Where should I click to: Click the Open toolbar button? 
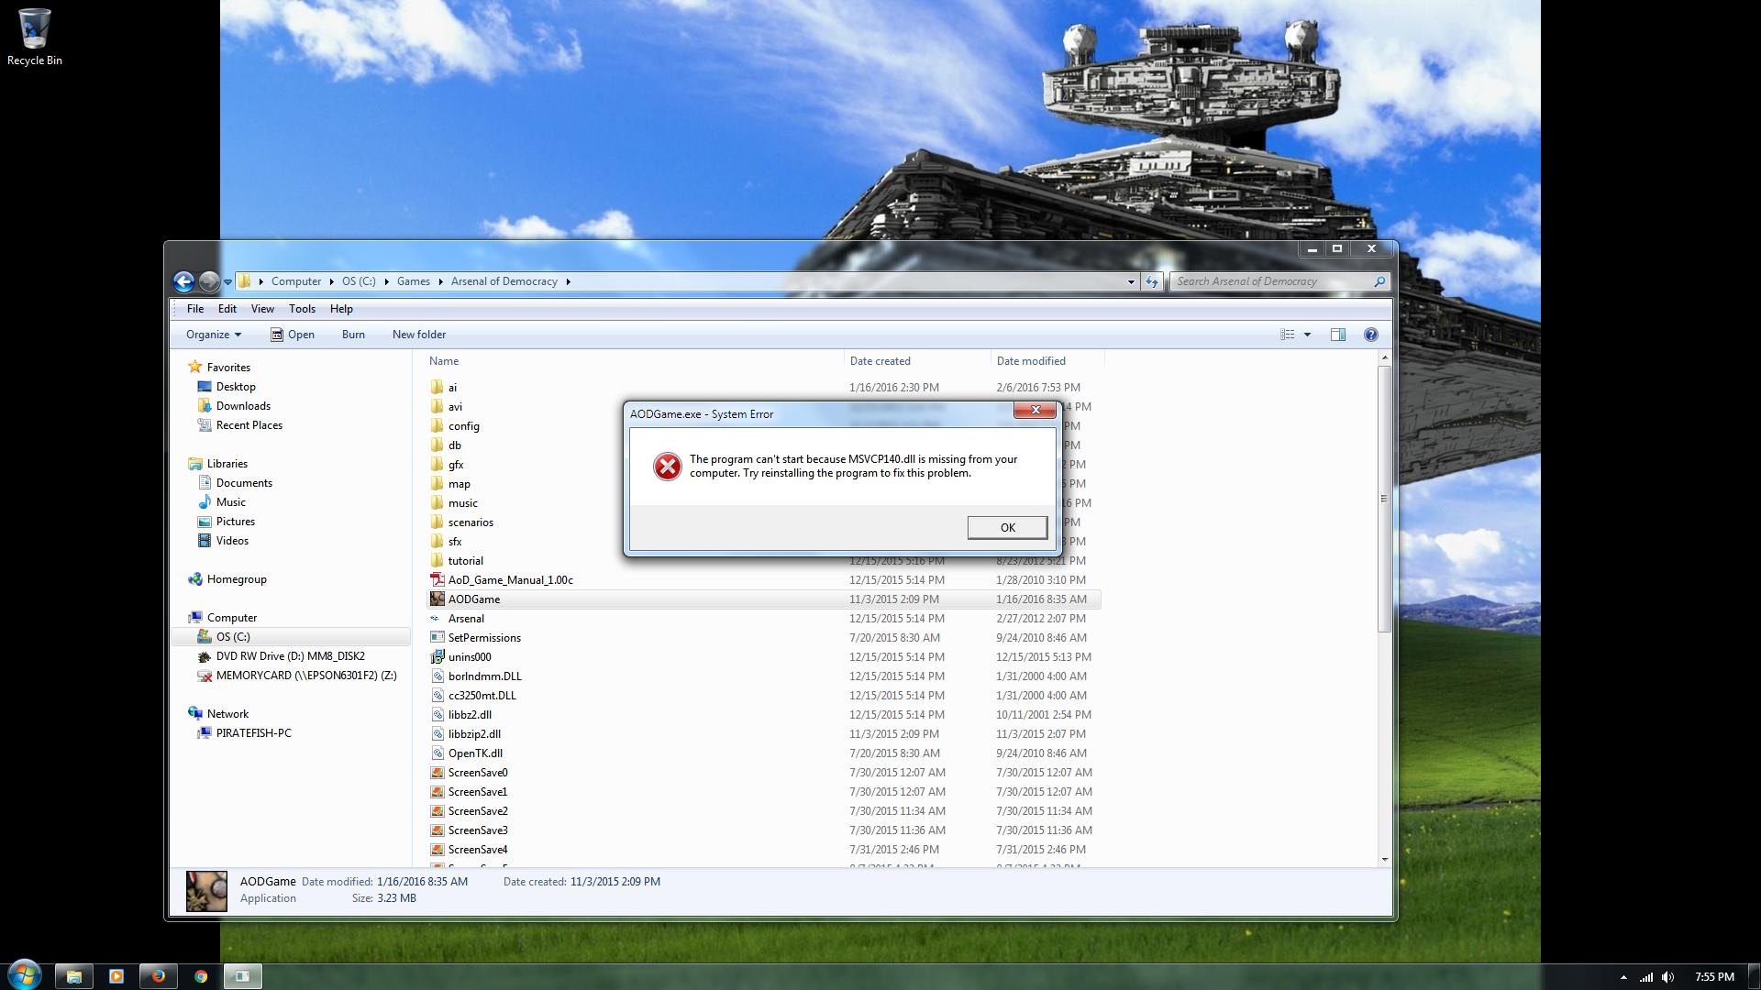click(x=293, y=335)
